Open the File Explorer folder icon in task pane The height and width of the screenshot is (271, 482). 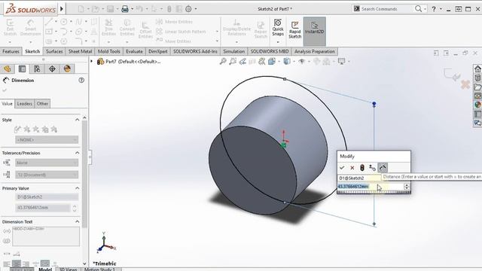pos(477,87)
